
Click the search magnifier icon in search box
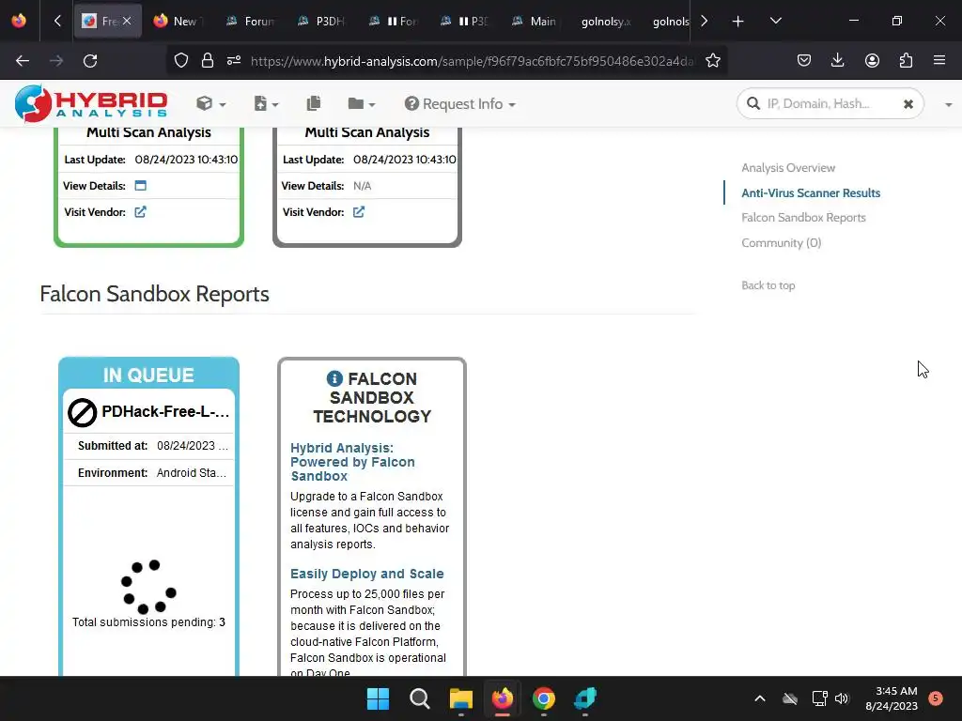pyautogui.click(x=753, y=103)
